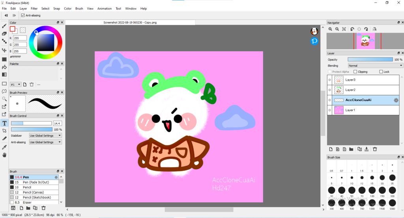The height and width of the screenshot is (218, 404).
Task: Select the Eyedropper tool
Action: coord(4,147)
